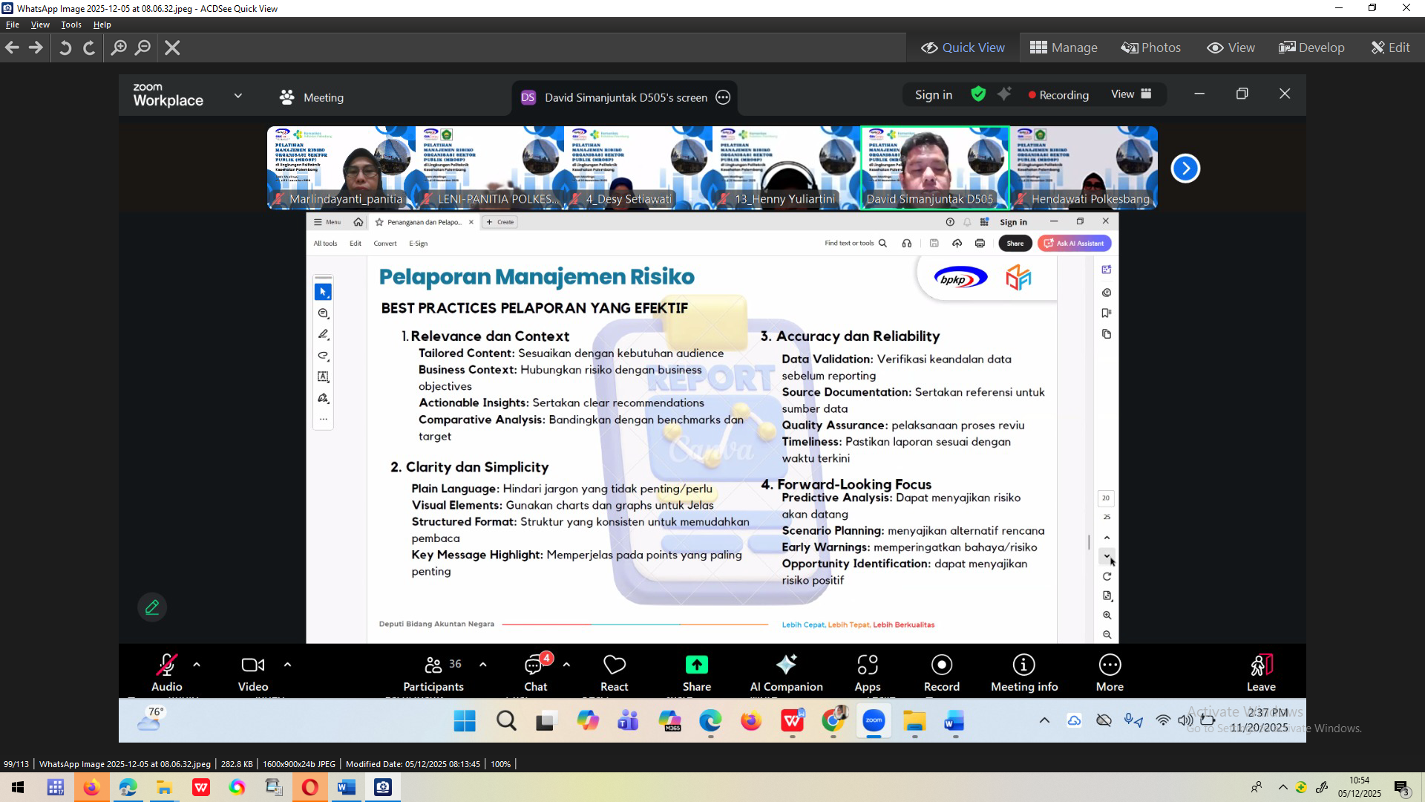Toggle the Video camera button in Zoom bar
This screenshot has width=1425, height=802.
pyautogui.click(x=252, y=665)
